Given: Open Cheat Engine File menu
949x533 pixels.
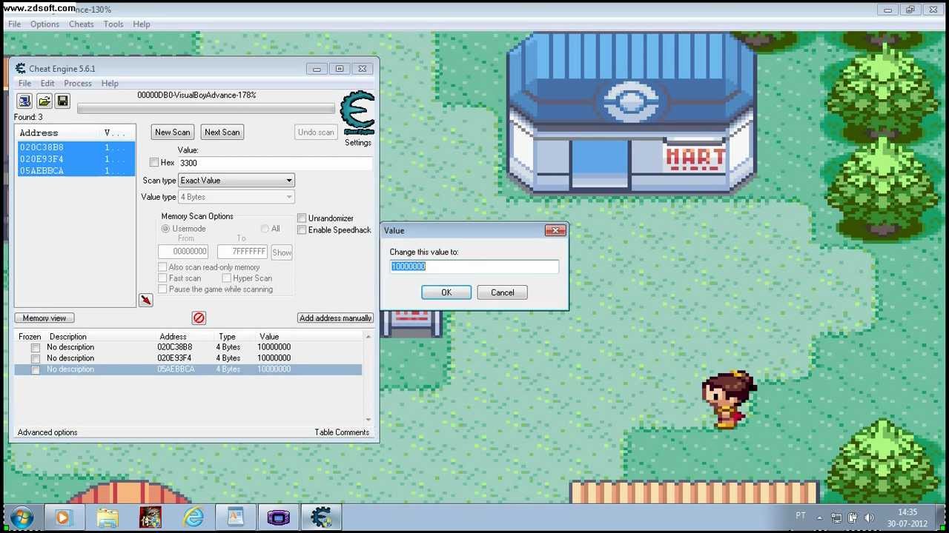Looking at the screenshot, I should (x=24, y=84).
